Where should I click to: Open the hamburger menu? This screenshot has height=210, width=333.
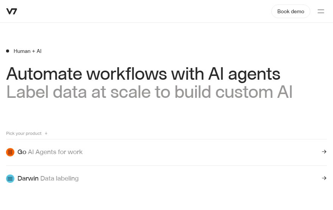coord(321,11)
